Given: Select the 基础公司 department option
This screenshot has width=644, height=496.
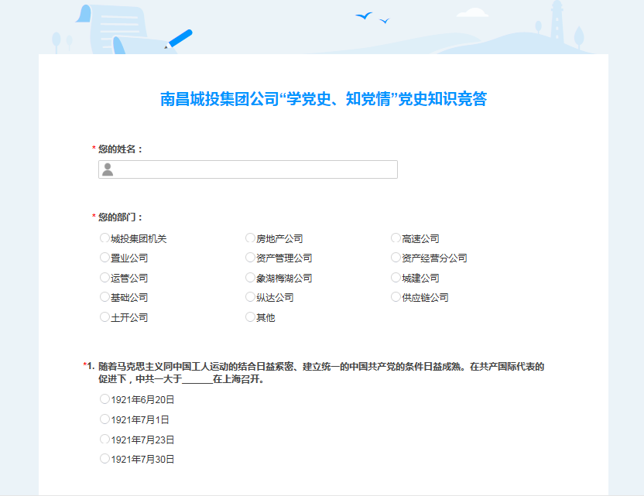Looking at the screenshot, I should point(103,297).
